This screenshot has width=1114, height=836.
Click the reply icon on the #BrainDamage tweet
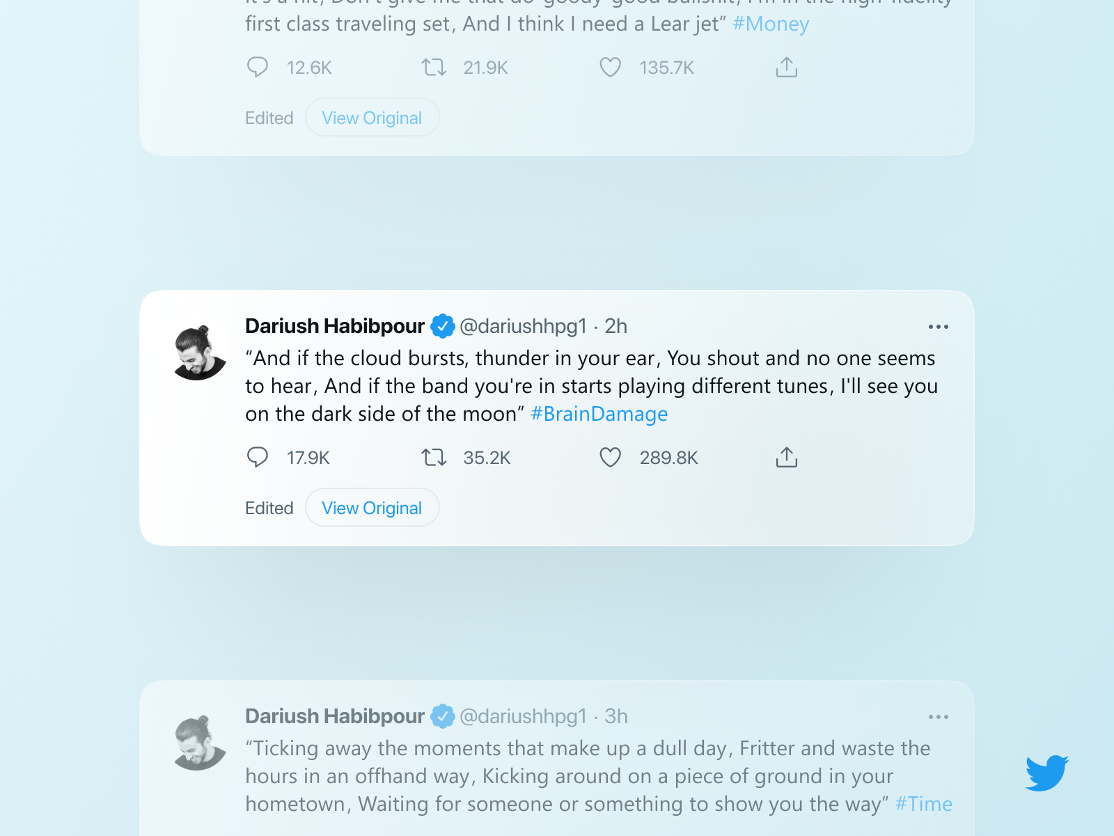click(x=258, y=457)
